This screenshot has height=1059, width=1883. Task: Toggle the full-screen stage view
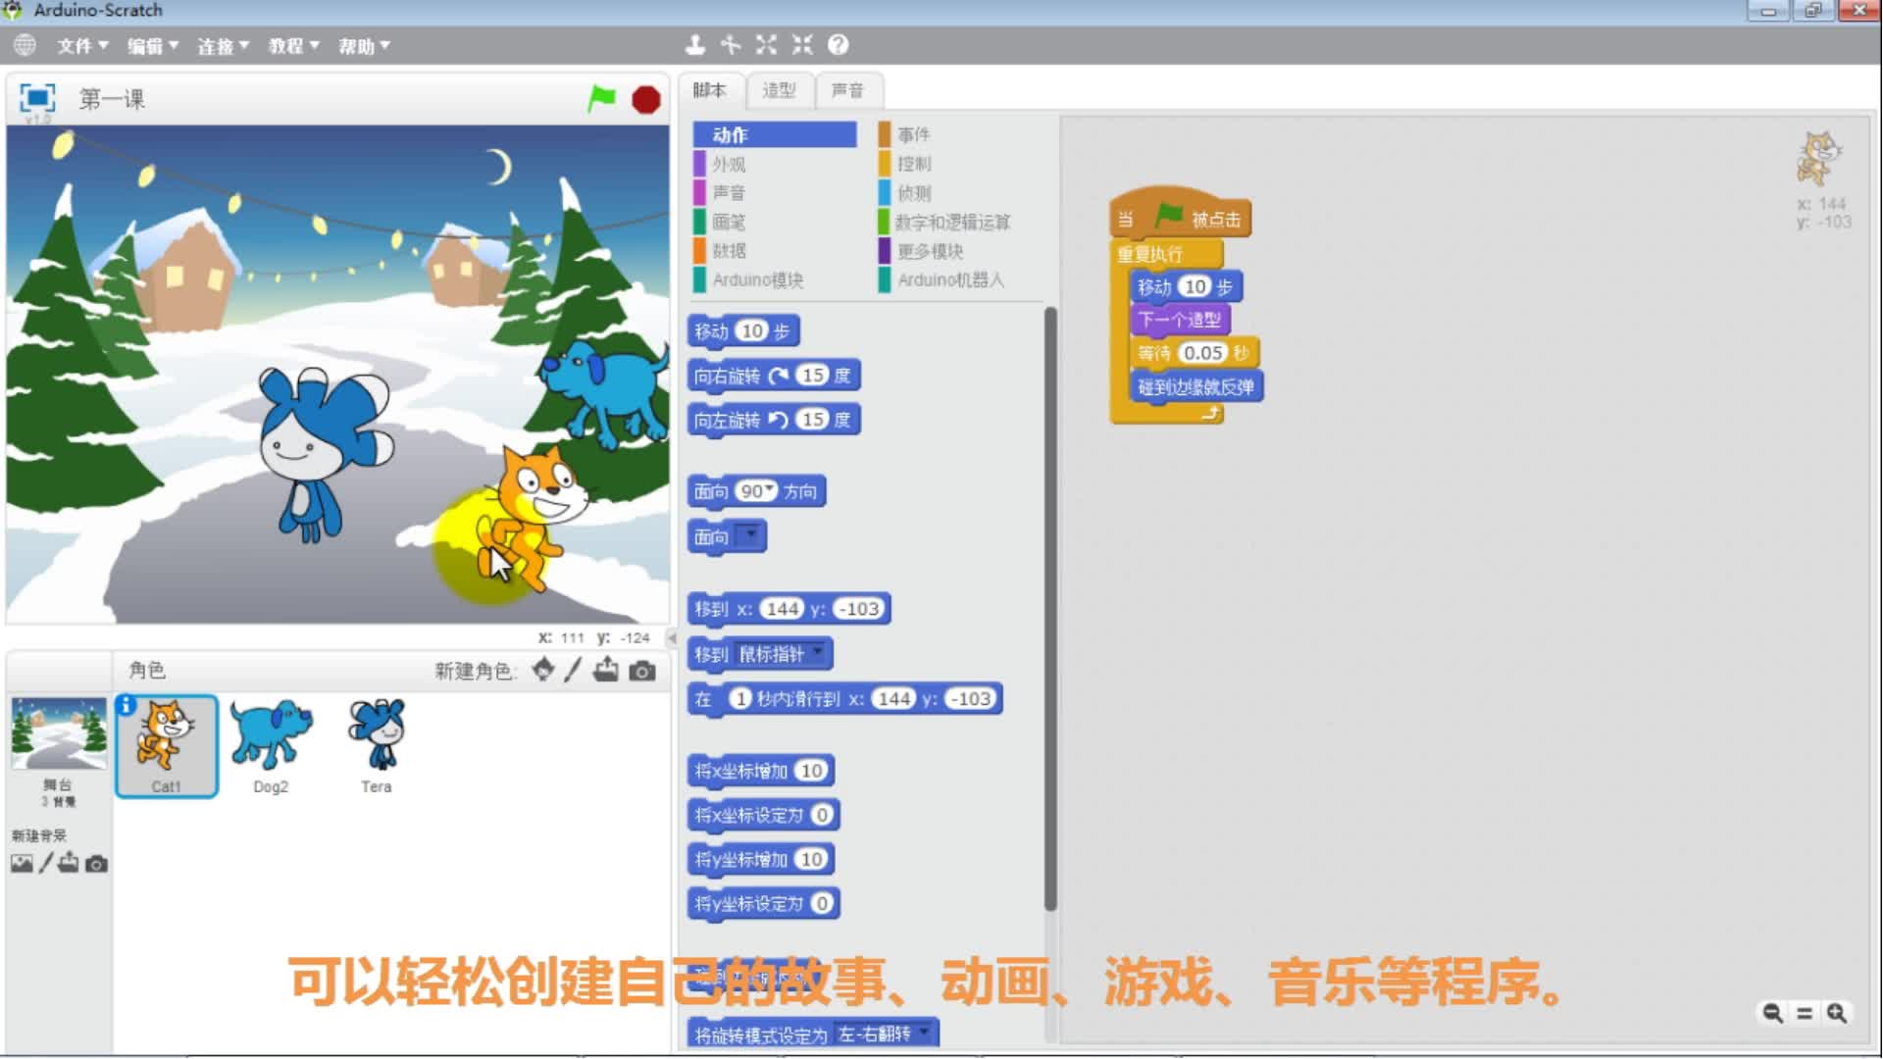37,98
